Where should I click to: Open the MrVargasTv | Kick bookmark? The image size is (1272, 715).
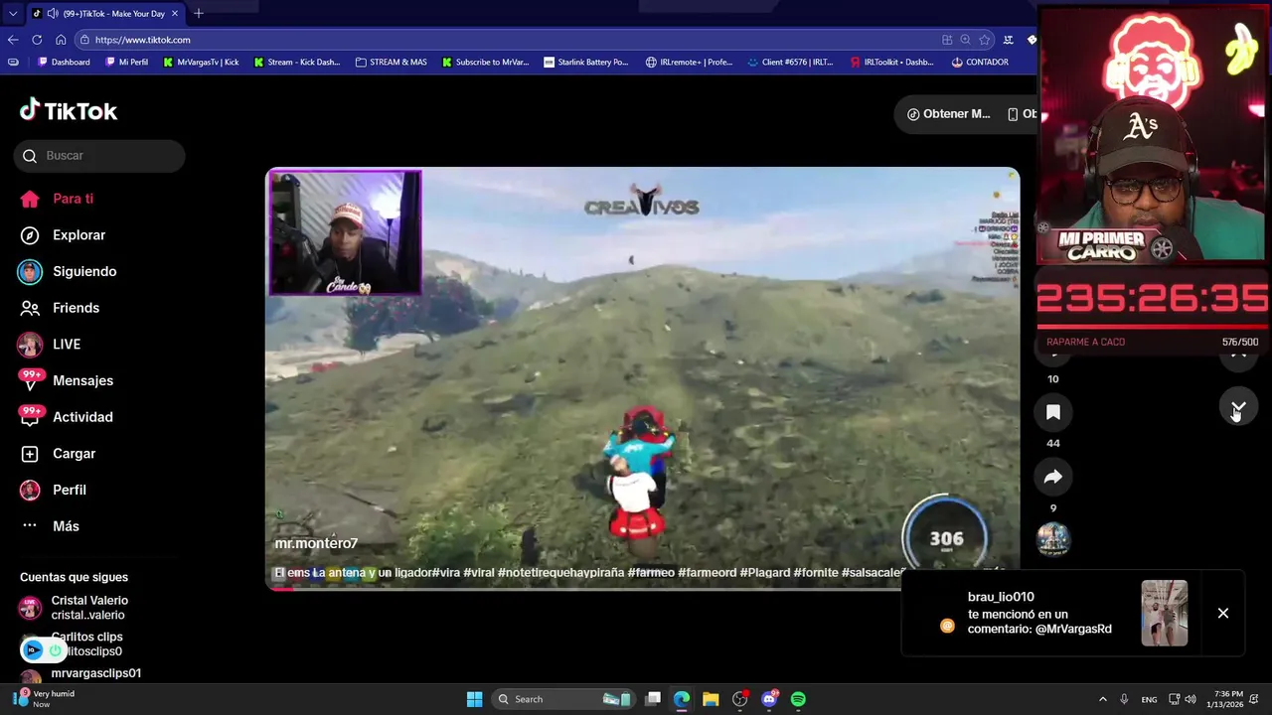point(200,62)
